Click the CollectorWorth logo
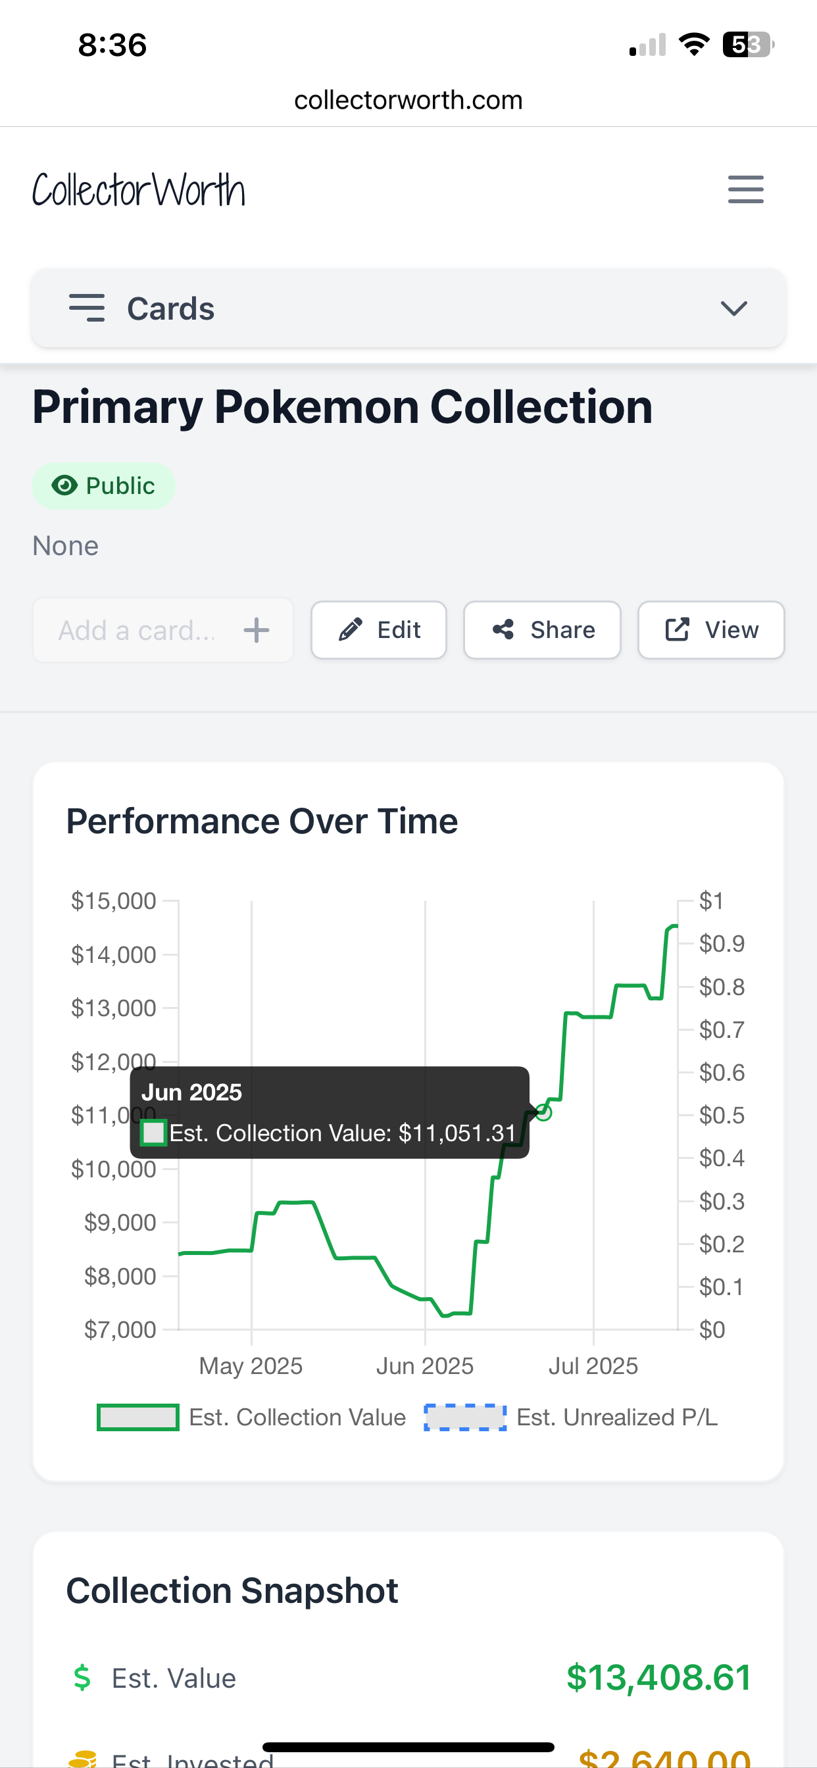Screen dimensions: 817x1768 139,190
